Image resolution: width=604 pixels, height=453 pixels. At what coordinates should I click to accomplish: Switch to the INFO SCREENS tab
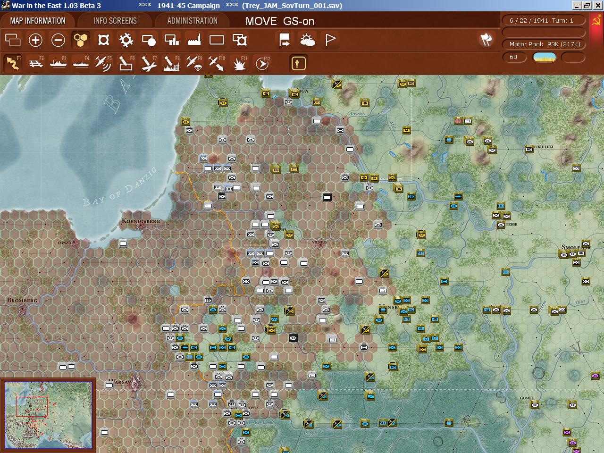[x=115, y=21]
